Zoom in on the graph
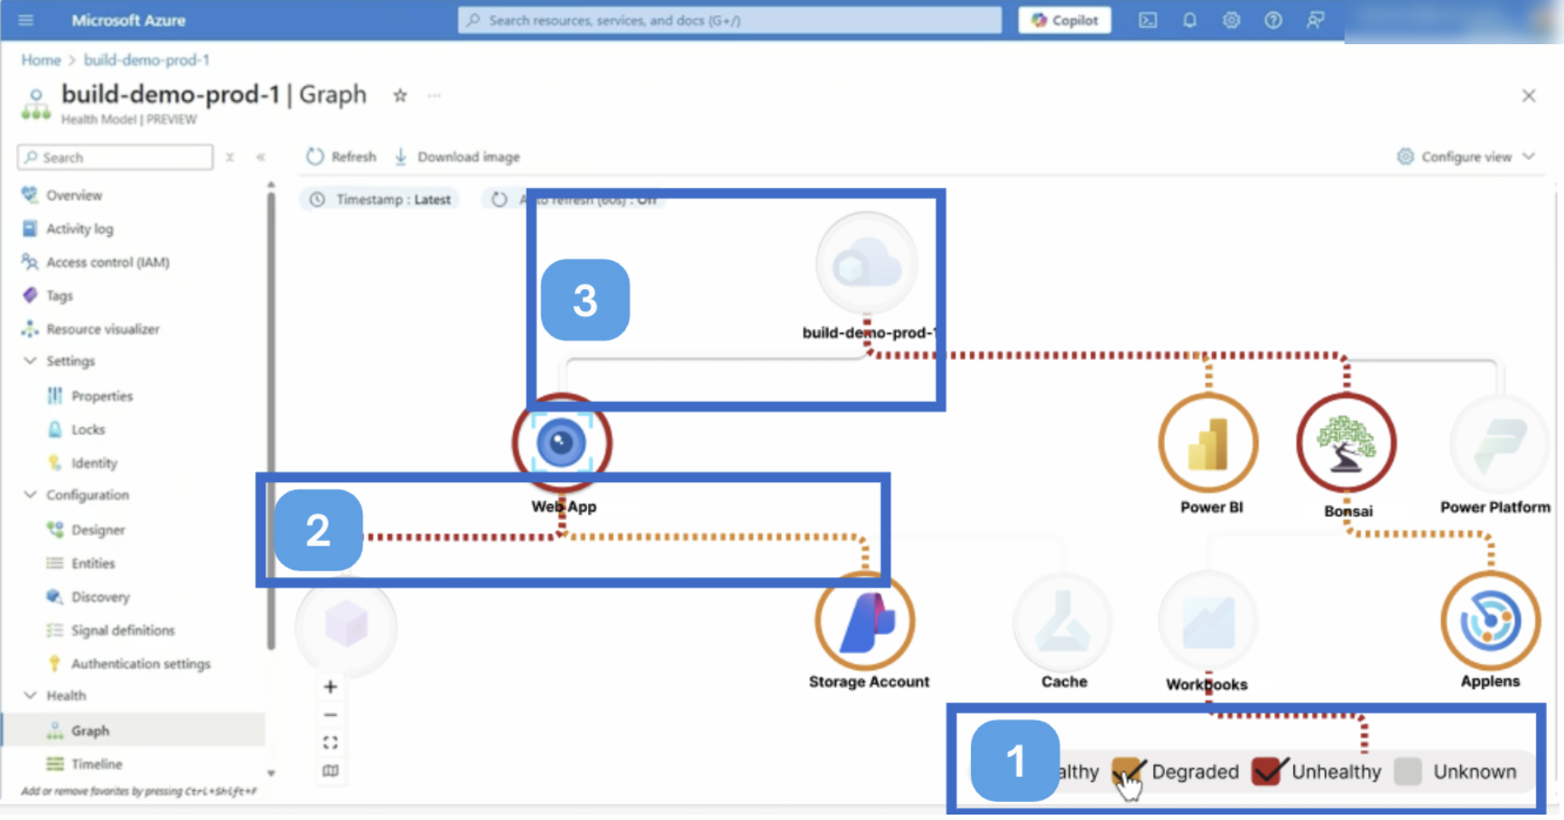 330,687
